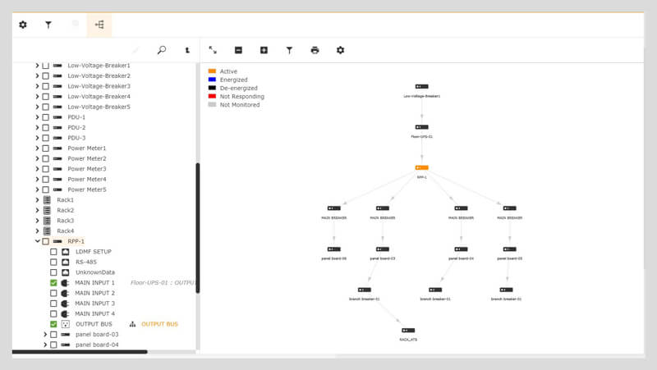Click the magnifier search icon above tree
Screen dimensions: 657x370
pos(162,50)
